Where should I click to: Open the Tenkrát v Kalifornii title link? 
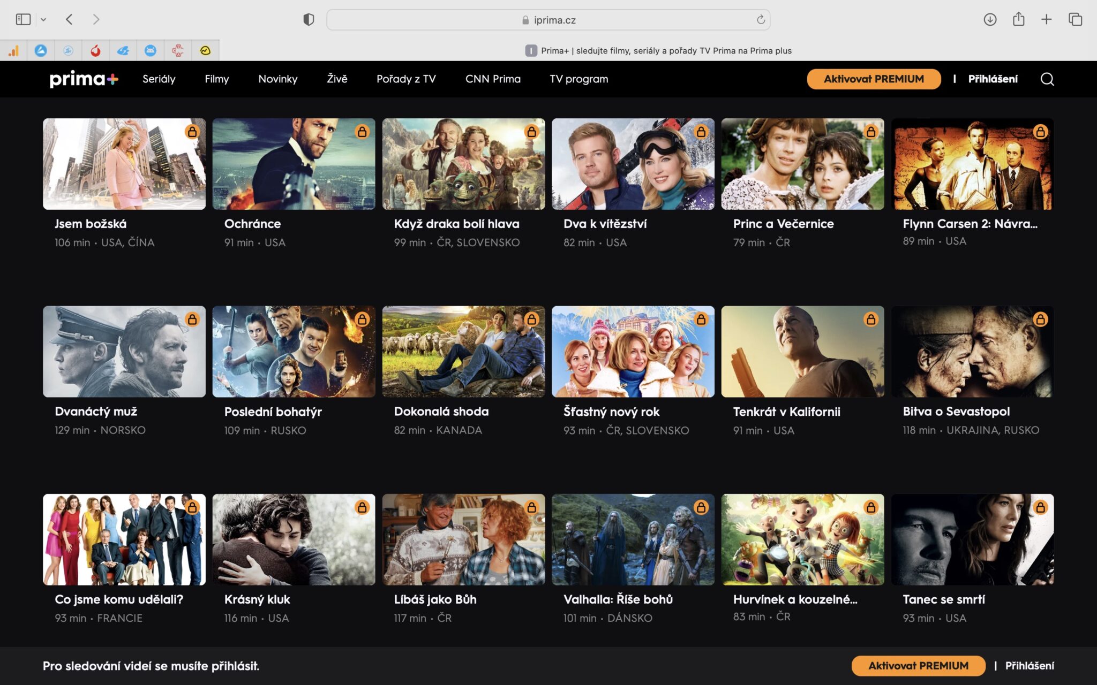tap(786, 412)
